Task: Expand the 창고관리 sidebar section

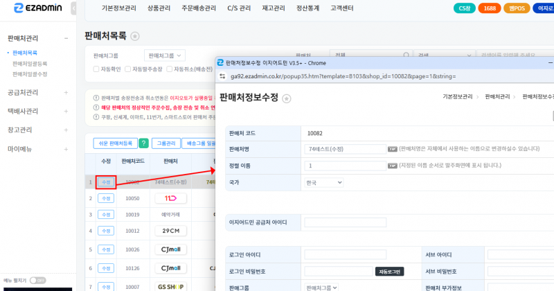Action: (66, 130)
